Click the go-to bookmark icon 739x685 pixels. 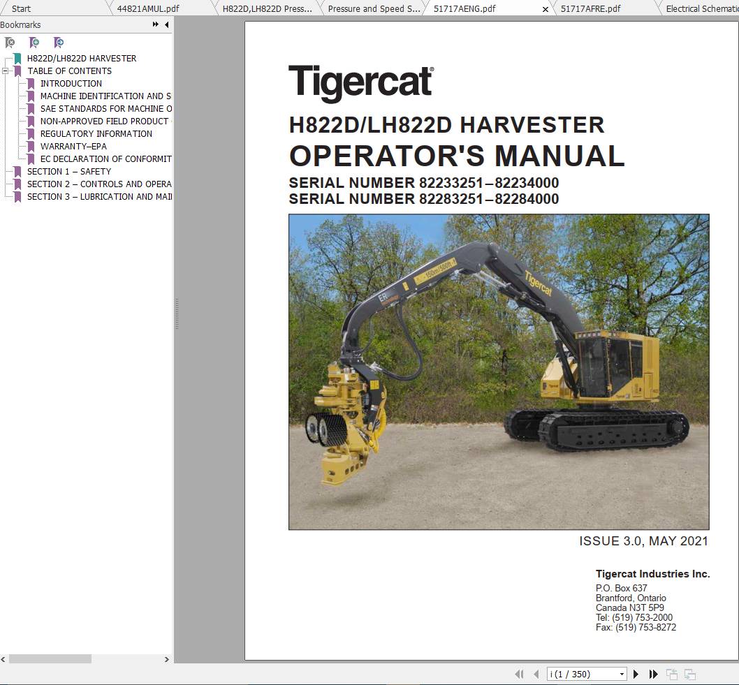(59, 43)
